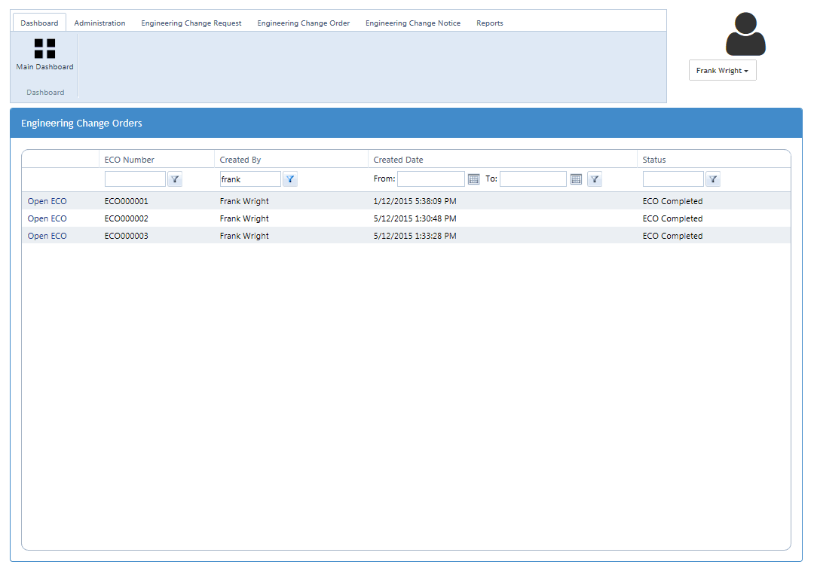Viewport: 814px width, 580px height.
Task: Select the ECO000003 number cell
Action: [x=126, y=236]
